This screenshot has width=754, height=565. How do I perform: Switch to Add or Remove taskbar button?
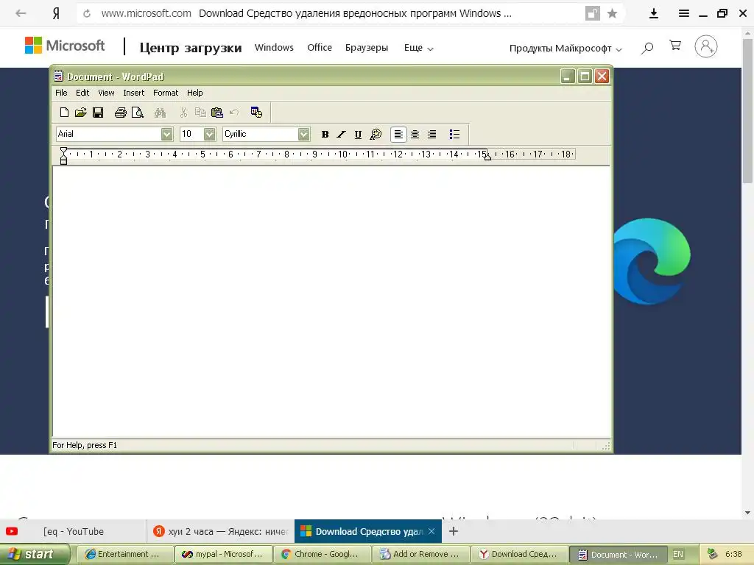(420, 554)
